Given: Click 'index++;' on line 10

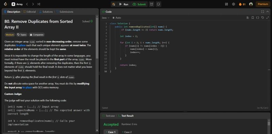Looking at the screenshot, I should click(x=135, y=52).
